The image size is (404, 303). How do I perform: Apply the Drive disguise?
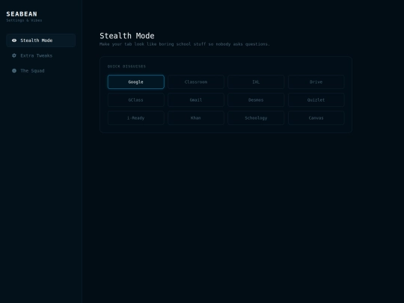(316, 82)
